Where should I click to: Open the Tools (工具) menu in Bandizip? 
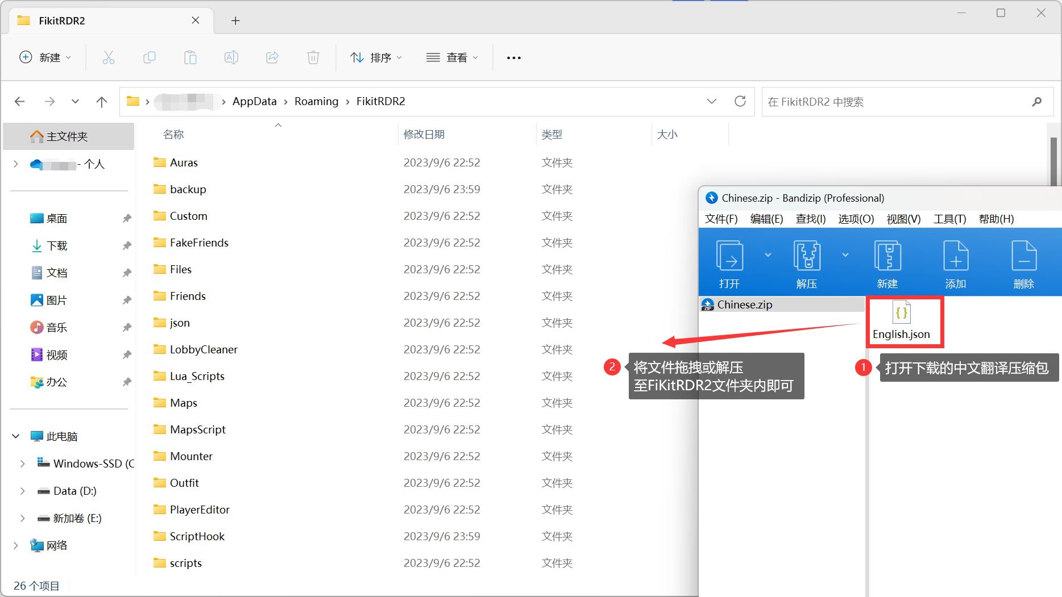pyautogui.click(x=949, y=219)
